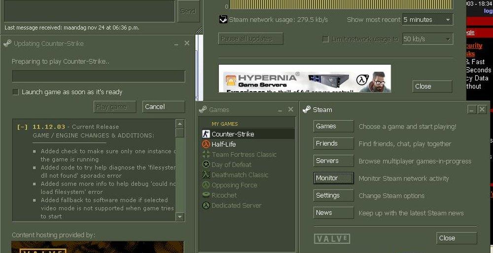Click Steam logo in Games window title
The height and width of the screenshot is (253, 493).
click(203, 109)
